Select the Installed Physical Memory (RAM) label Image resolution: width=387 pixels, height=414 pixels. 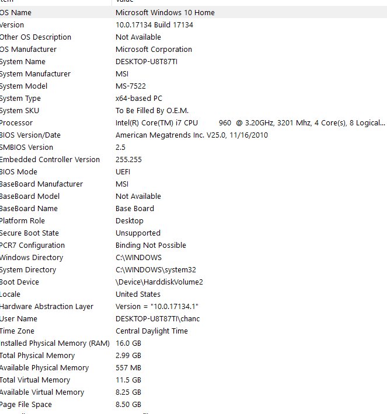click(55, 343)
